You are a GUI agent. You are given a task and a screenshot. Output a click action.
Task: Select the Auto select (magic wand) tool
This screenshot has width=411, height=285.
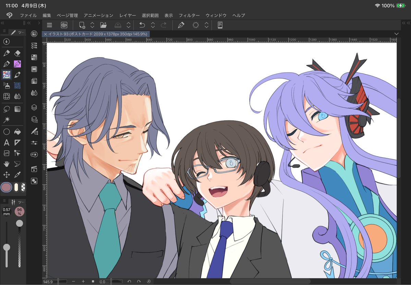(8, 119)
